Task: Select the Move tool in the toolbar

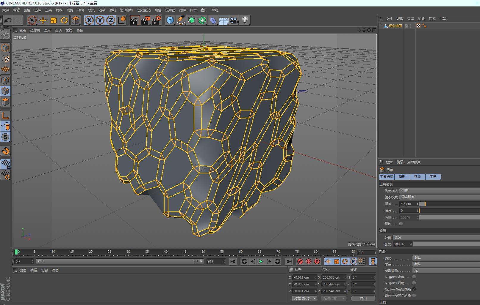Action: tap(43, 20)
